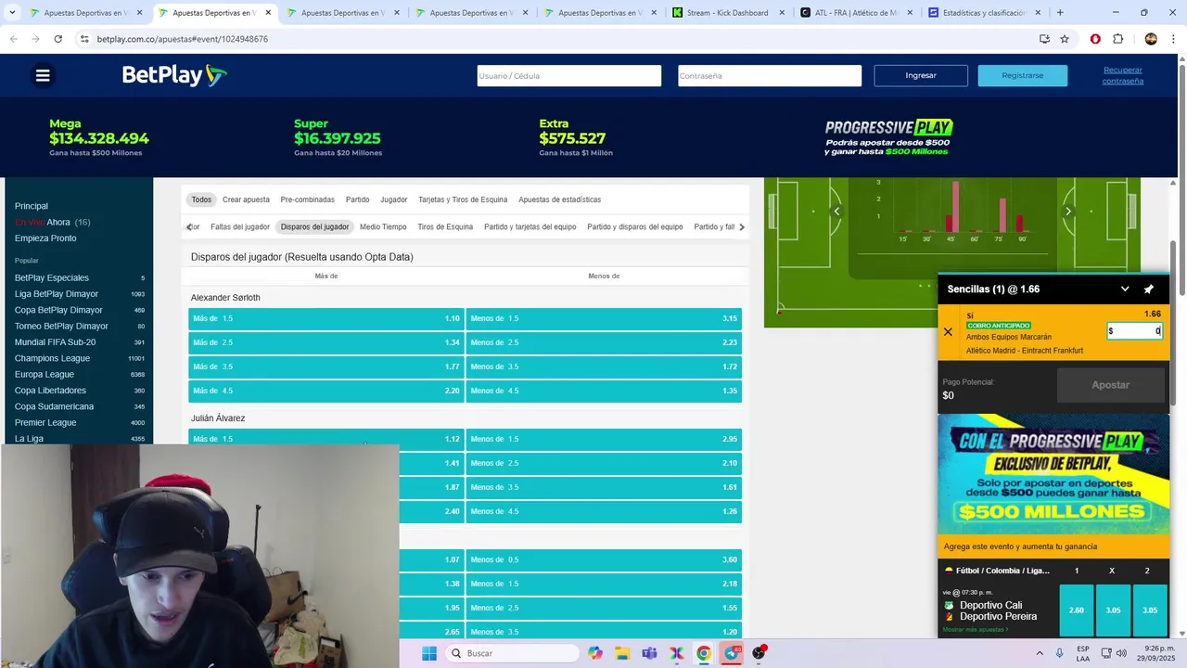This screenshot has width=1187, height=668.
Task: Reload the page in Chrome
Action: point(57,39)
